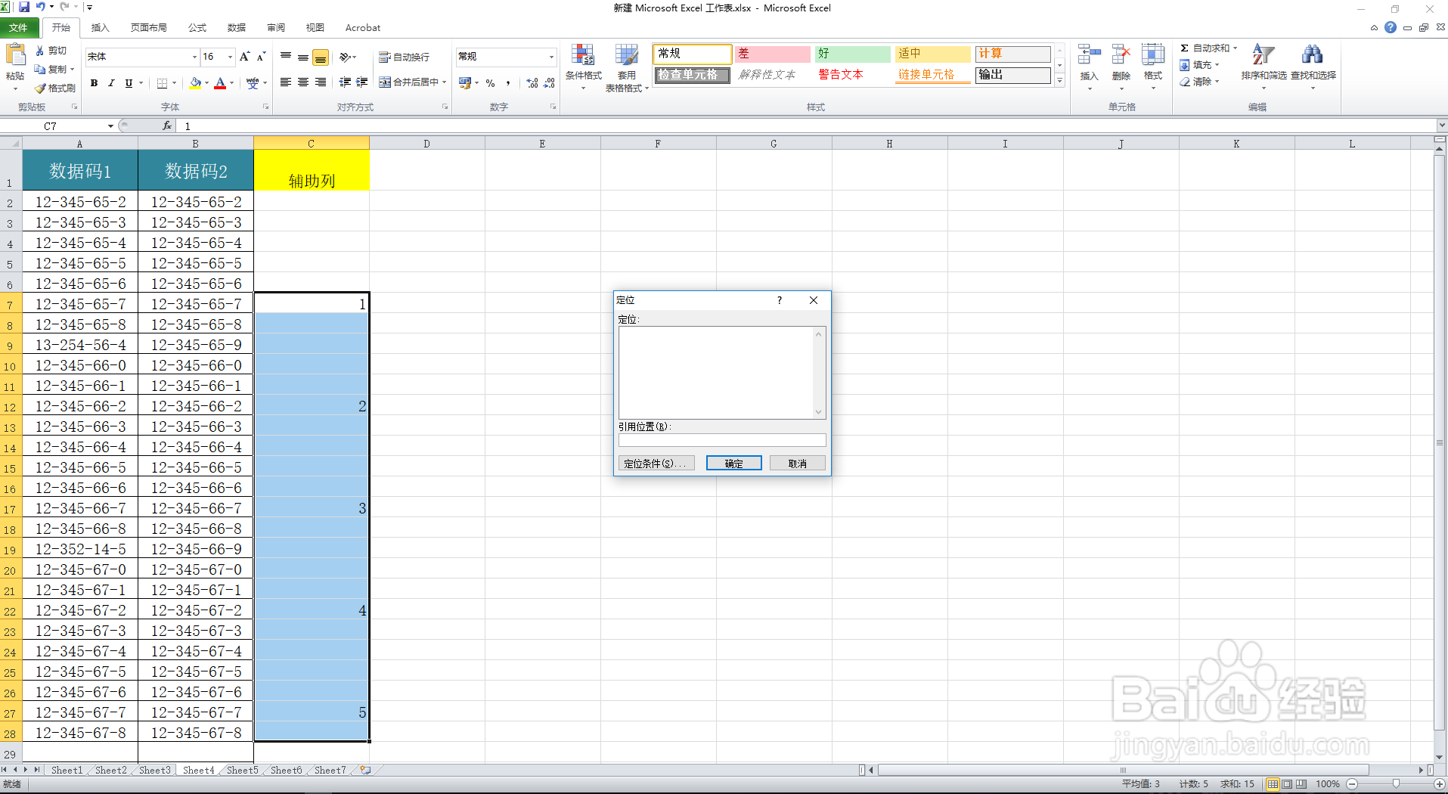The height and width of the screenshot is (794, 1448).
Task: Apply the red Font Color
Action: (220, 83)
